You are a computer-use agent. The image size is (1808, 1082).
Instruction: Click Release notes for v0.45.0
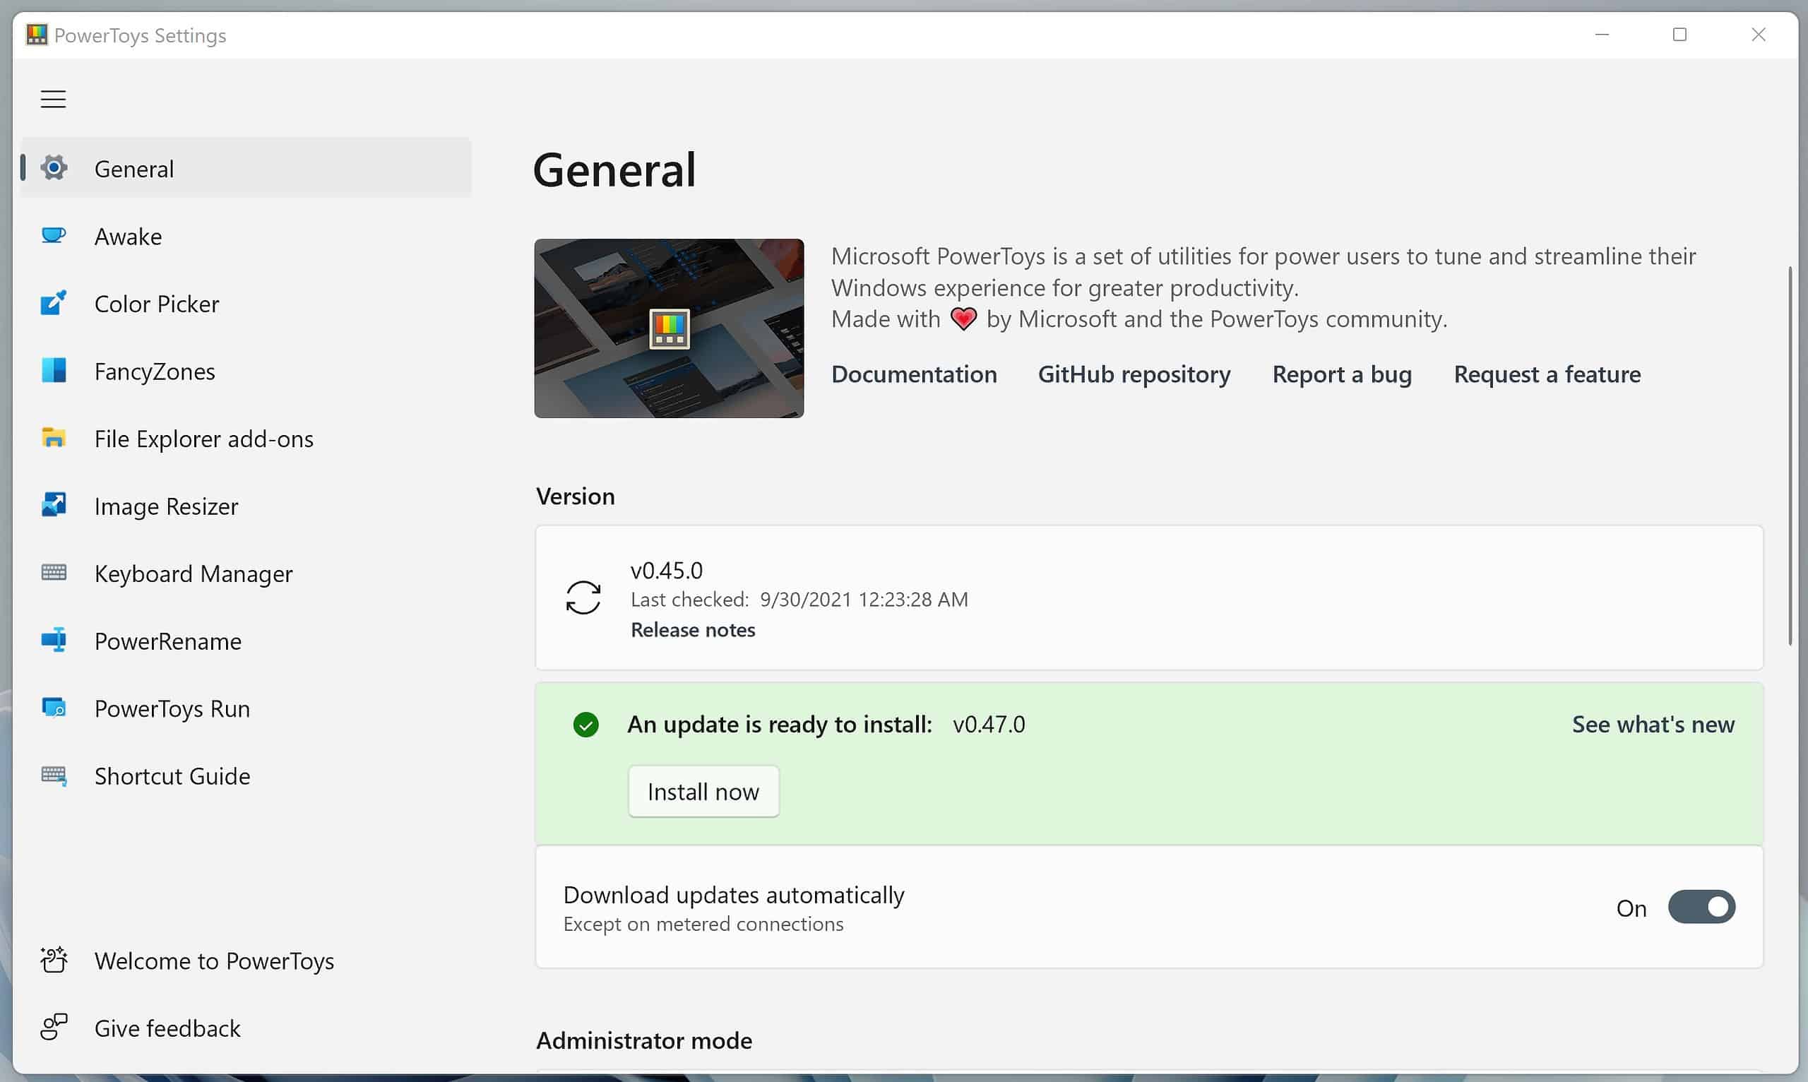point(691,629)
